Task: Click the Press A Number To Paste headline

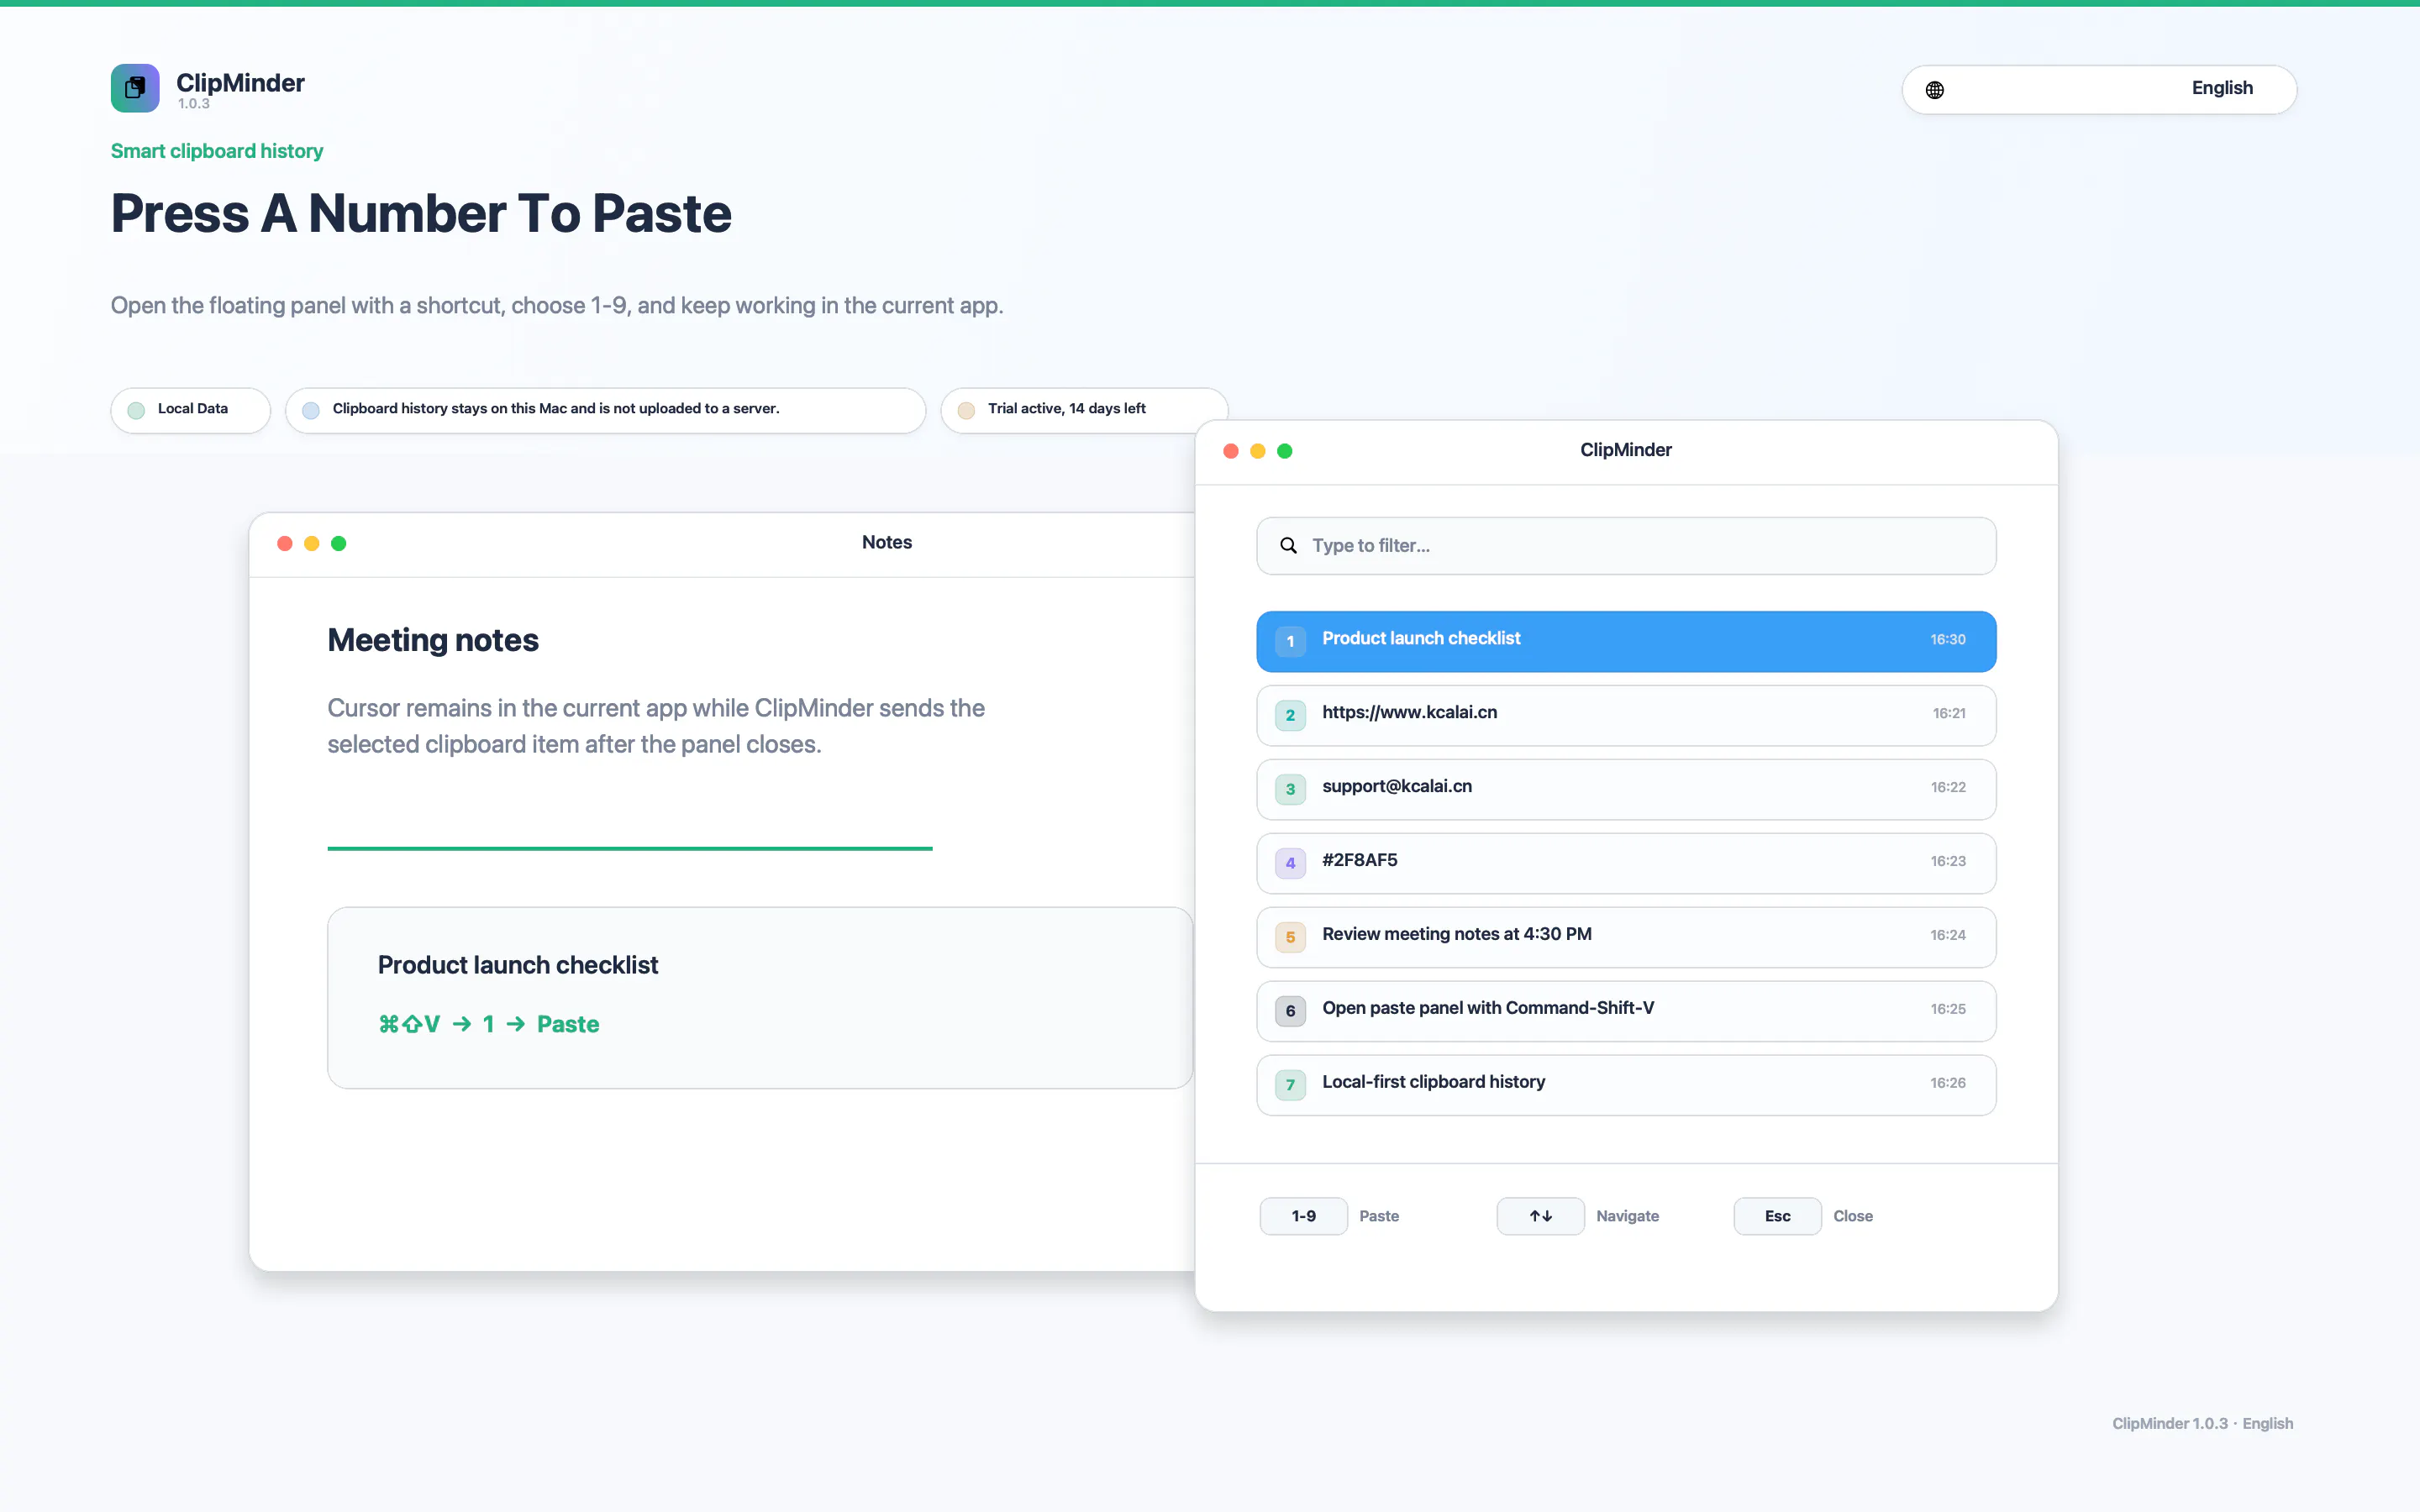Action: point(421,214)
